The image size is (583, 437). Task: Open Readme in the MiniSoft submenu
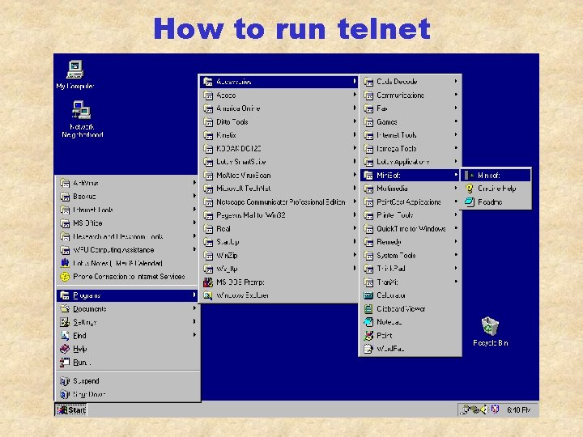click(496, 202)
